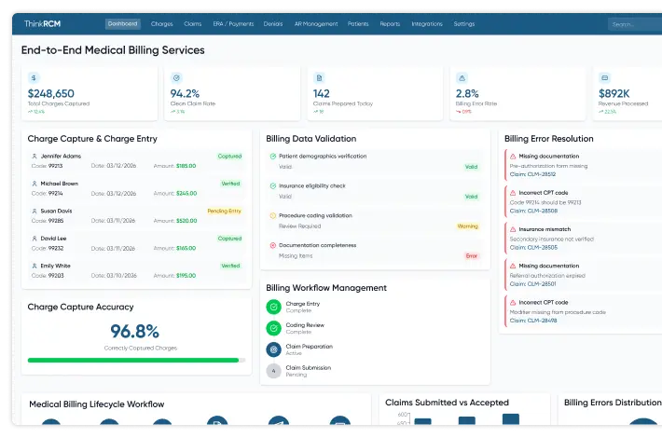662x438 pixels.
Task: Open the Claims menu item
Action: tap(192, 24)
